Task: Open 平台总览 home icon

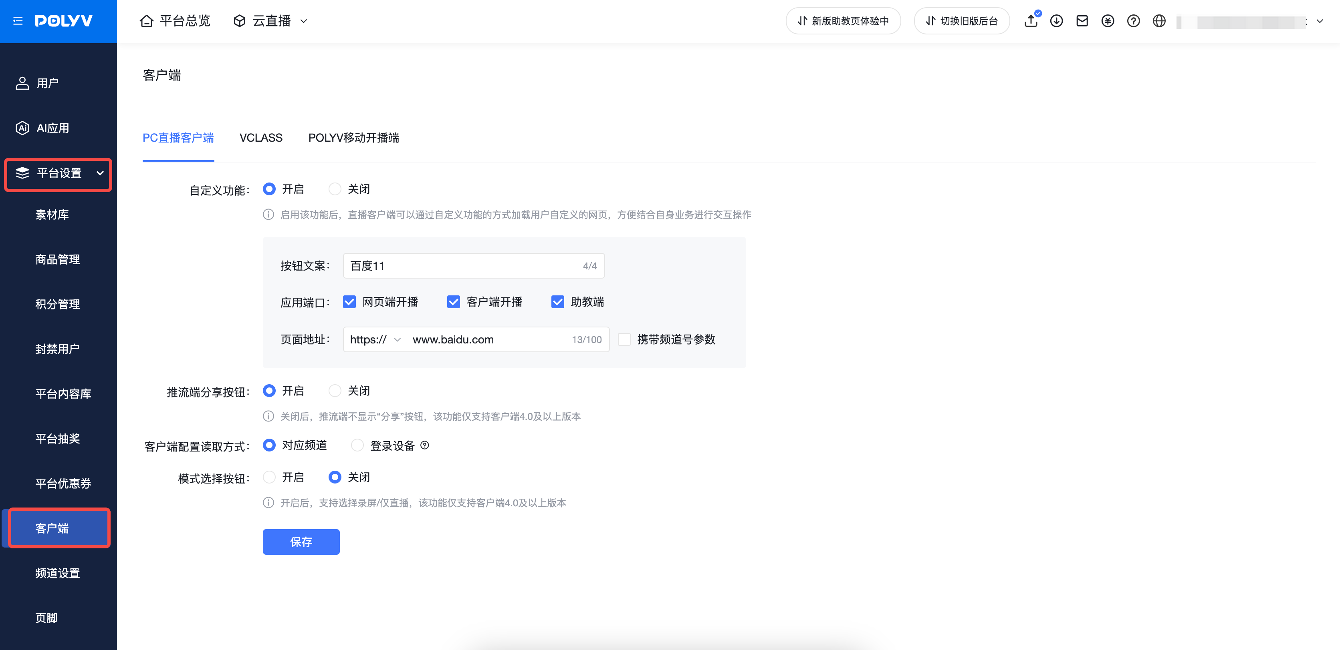Action: (147, 21)
